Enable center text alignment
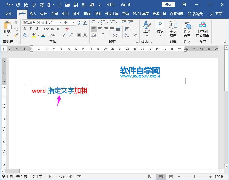Image resolution: width=229 pixels, height=180 pixels. (100, 29)
